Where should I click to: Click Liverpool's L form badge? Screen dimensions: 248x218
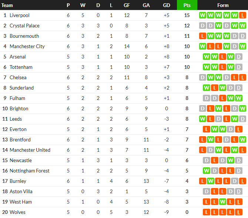242,16
